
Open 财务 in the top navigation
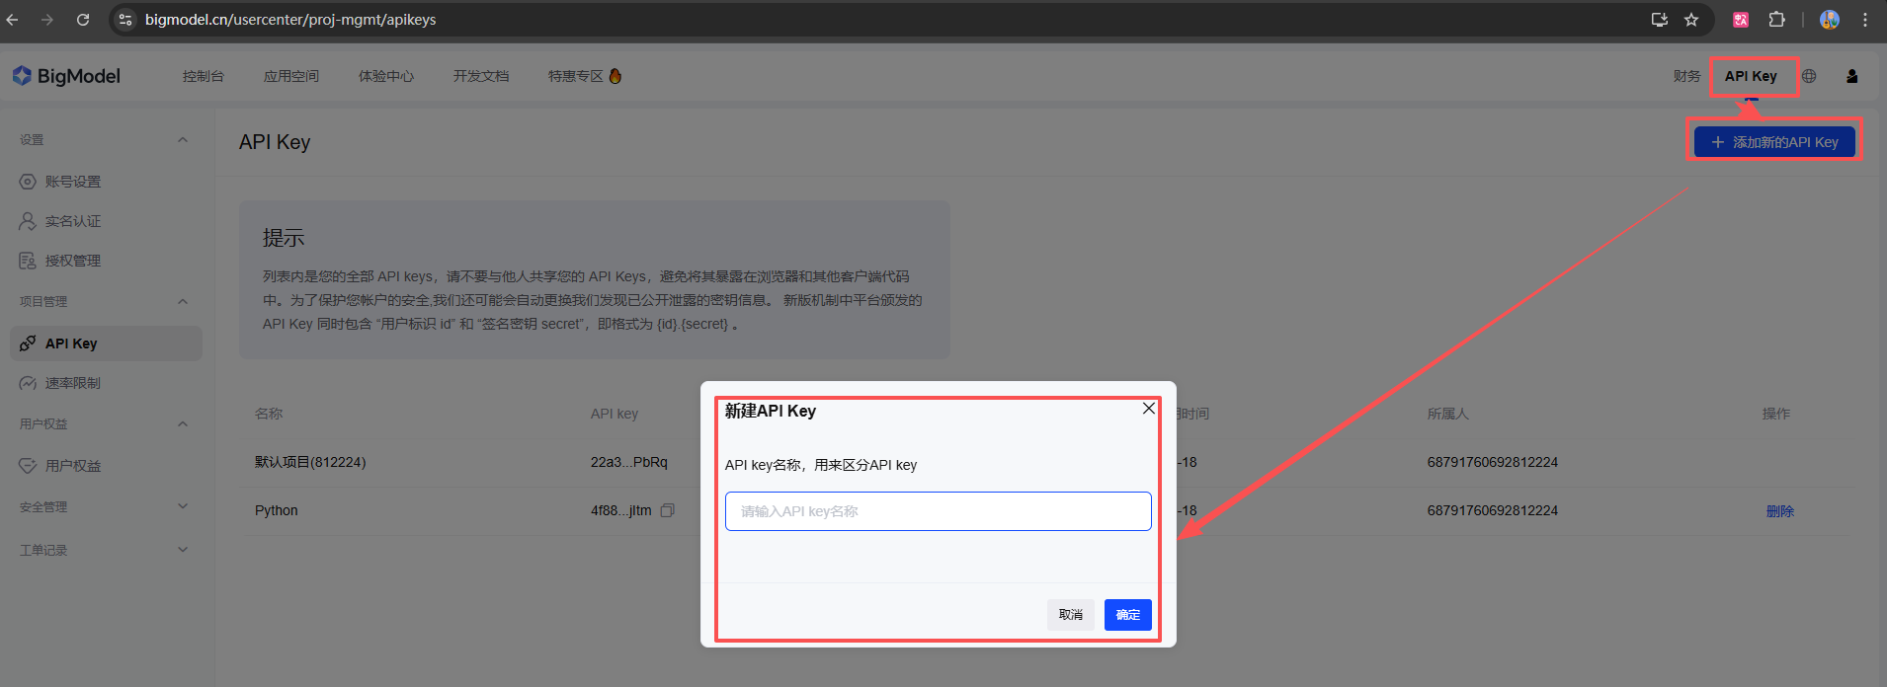[1686, 76]
